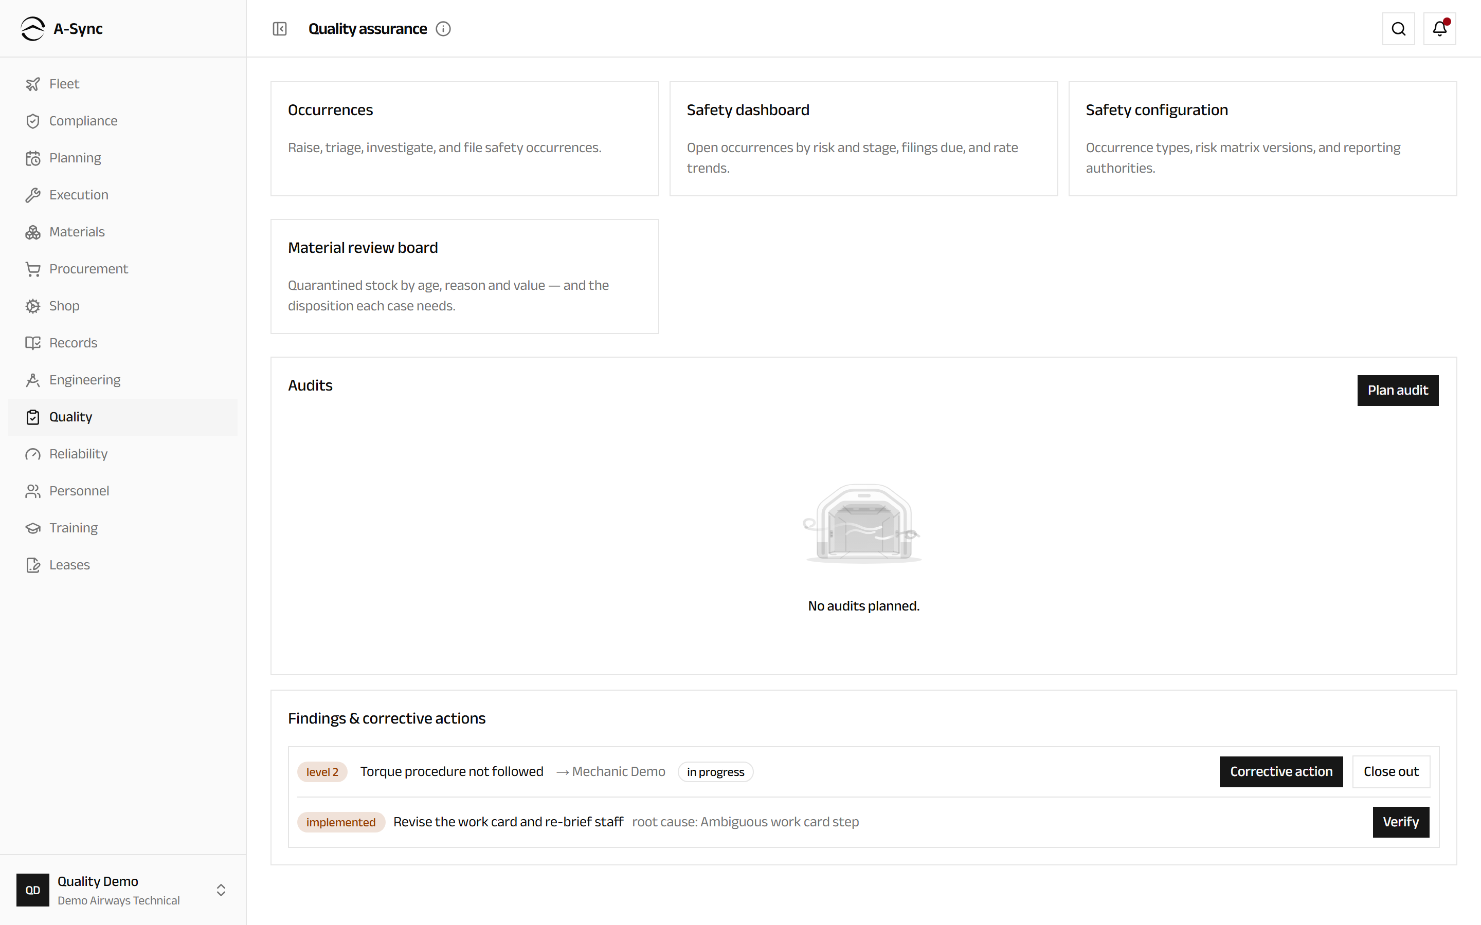1481x925 pixels.
Task: Click the Engineering compass icon
Action: pos(33,380)
